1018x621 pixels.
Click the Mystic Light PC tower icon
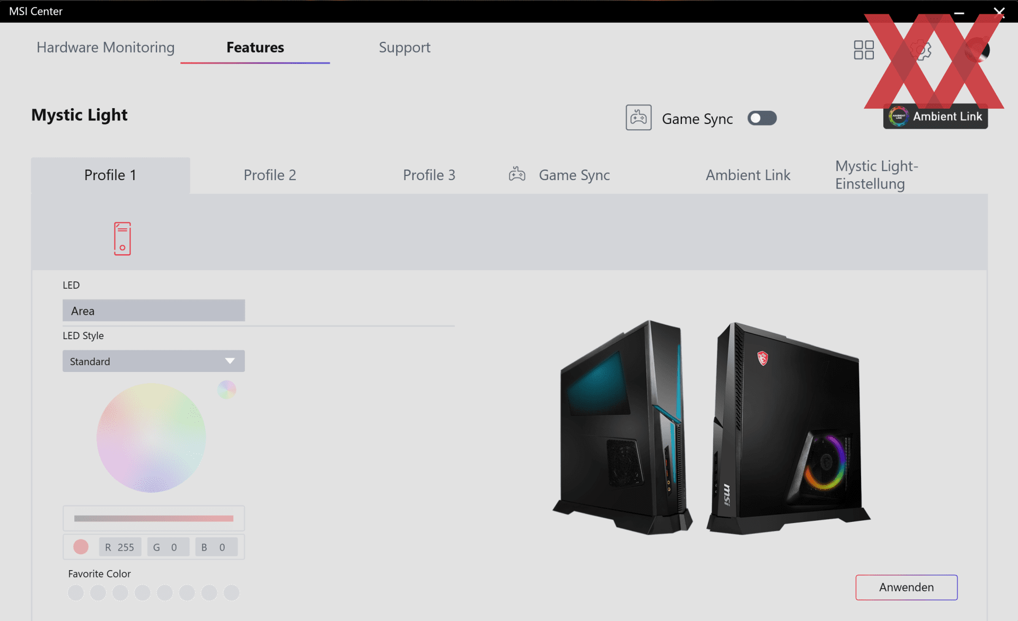tap(122, 238)
